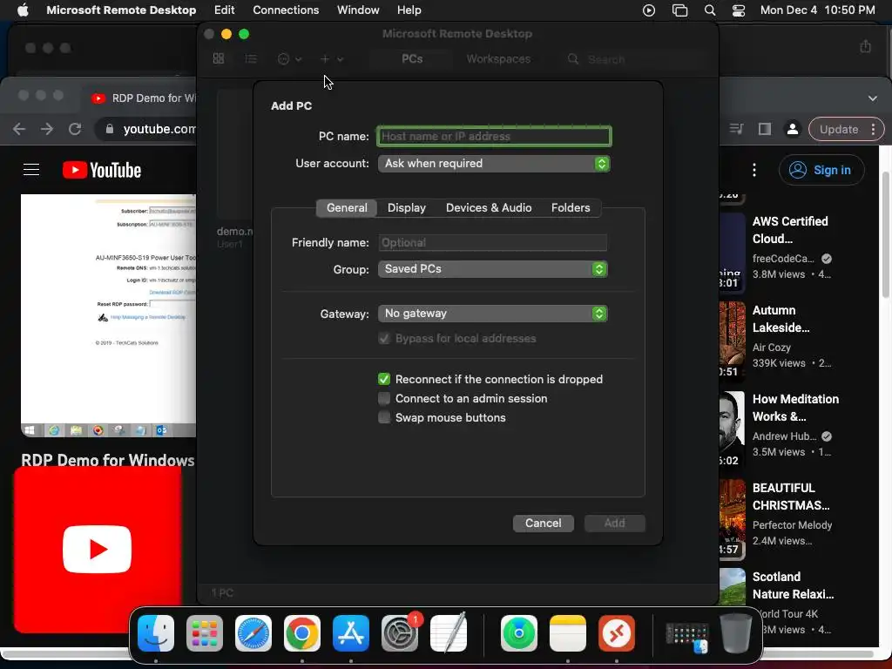Image resolution: width=892 pixels, height=669 pixels.
Task: Click the RDP Demo video player thumbnail
Action: pyautogui.click(x=108, y=315)
